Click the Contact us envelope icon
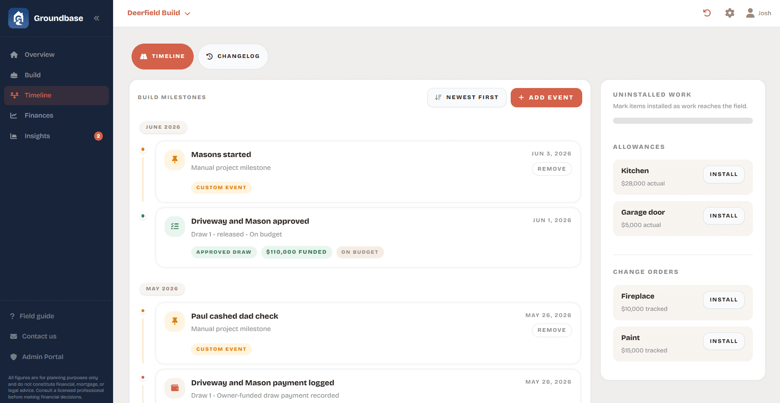 [x=14, y=336]
